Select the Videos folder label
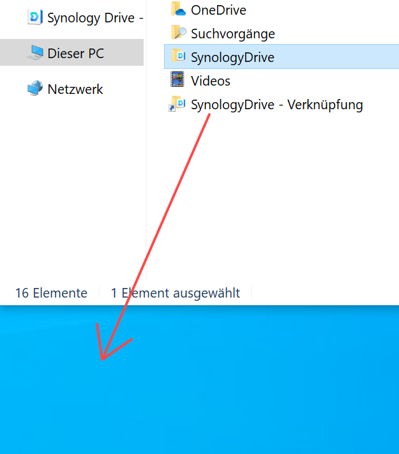The height and width of the screenshot is (454, 399). tap(211, 81)
